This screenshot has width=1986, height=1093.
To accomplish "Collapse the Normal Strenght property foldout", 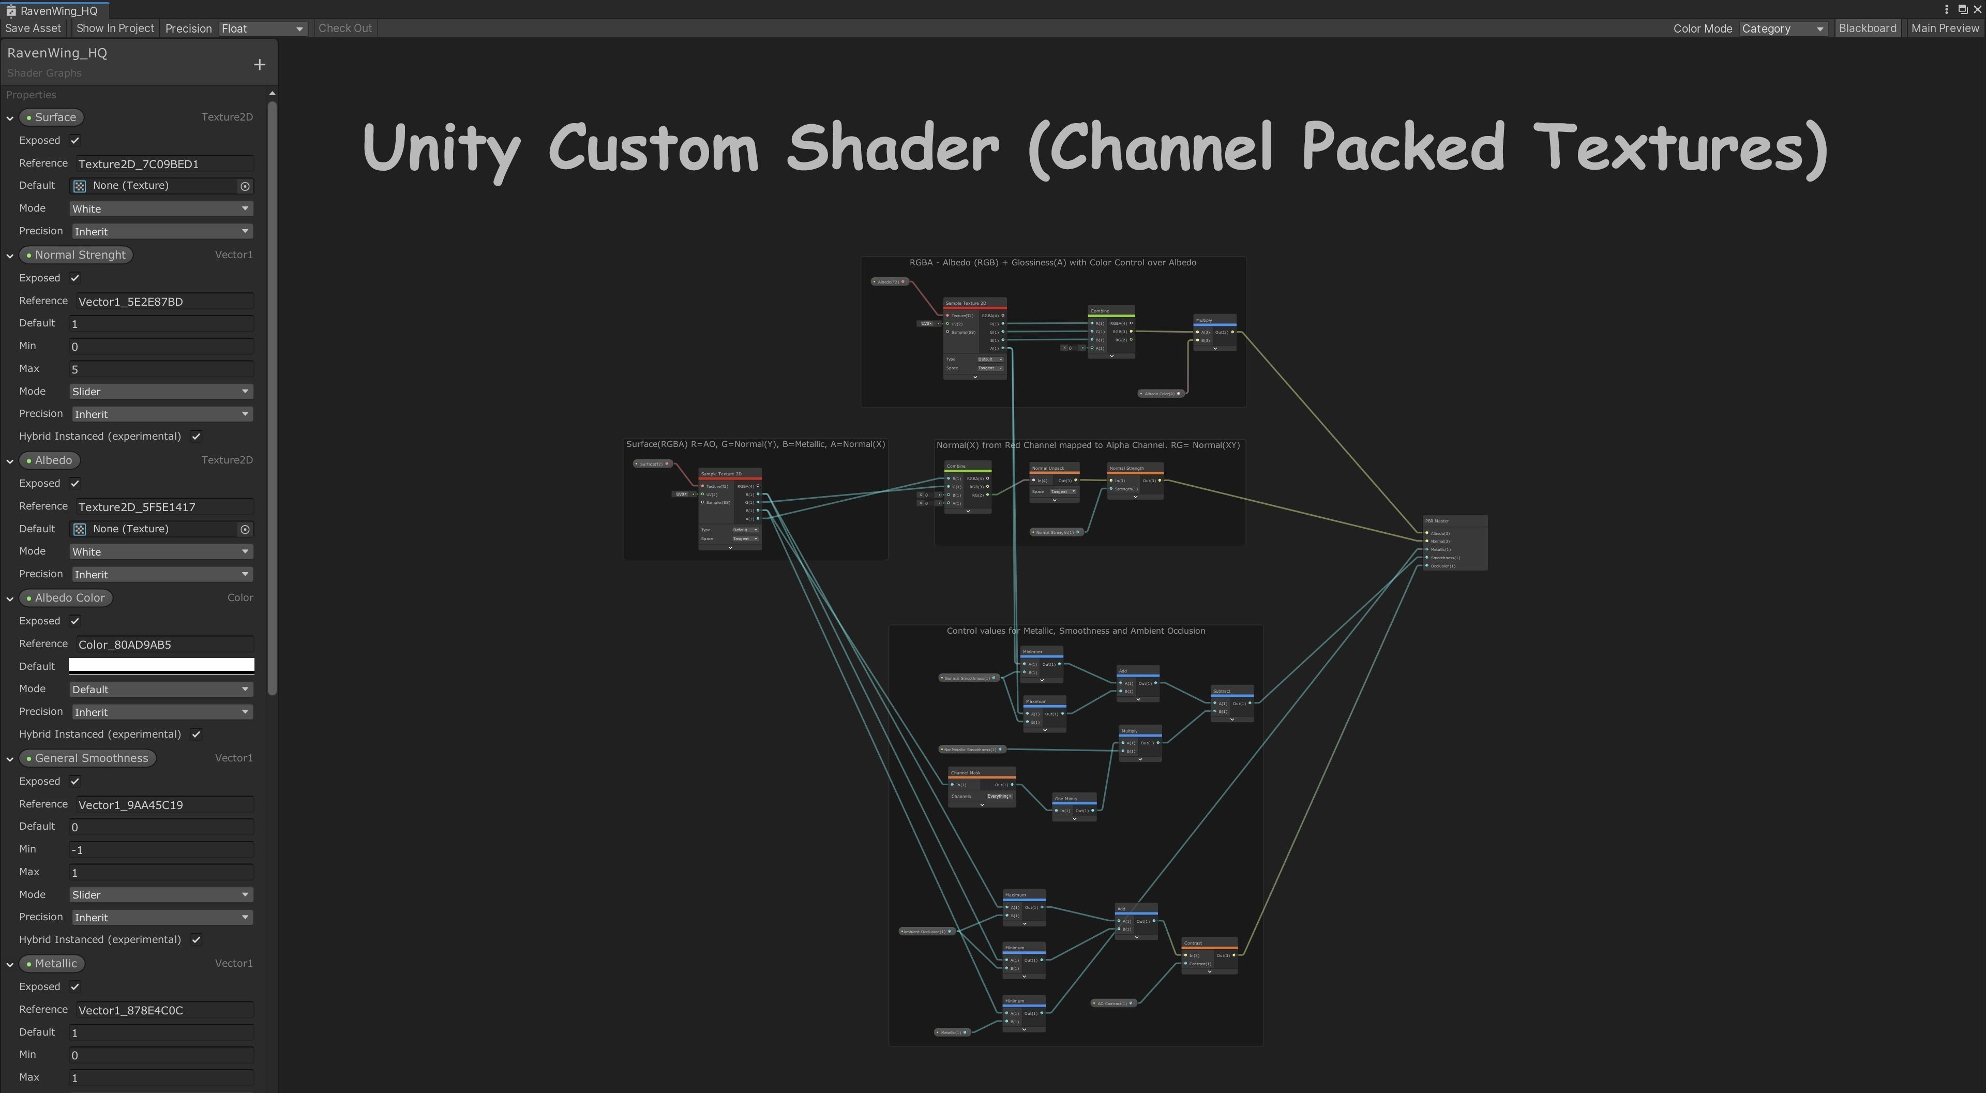I will pyautogui.click(x=10, y=256).
